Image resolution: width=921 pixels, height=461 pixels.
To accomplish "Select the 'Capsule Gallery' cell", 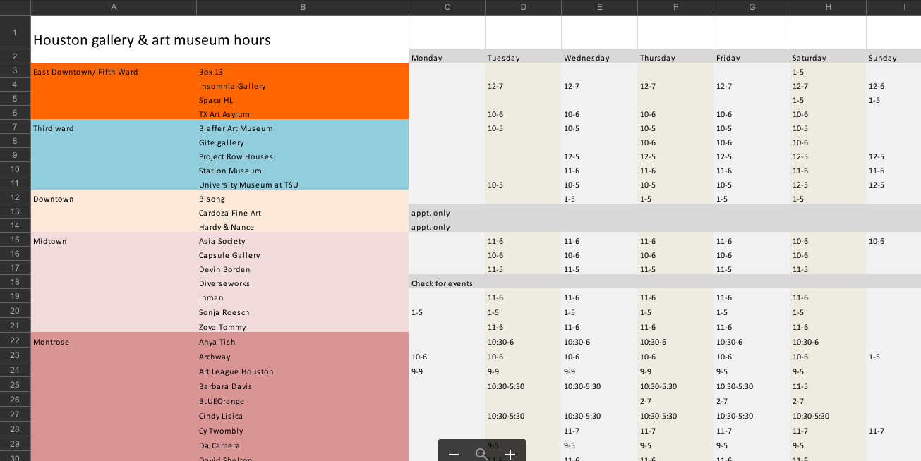I will pos(303,254).
